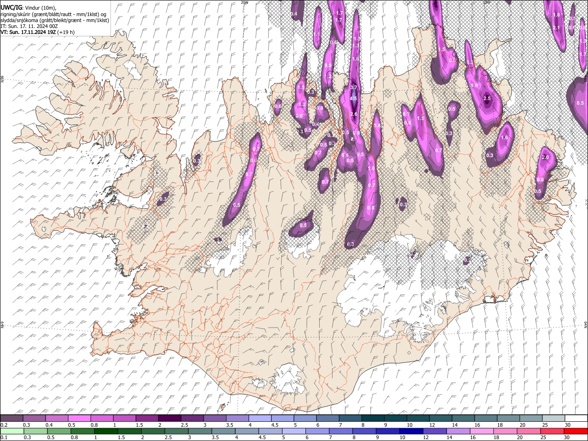Image resolution: width=588 pixels, height=441 pixels.
Task: Click the '30' label under the snow scale
Action: tap(567, 425)
